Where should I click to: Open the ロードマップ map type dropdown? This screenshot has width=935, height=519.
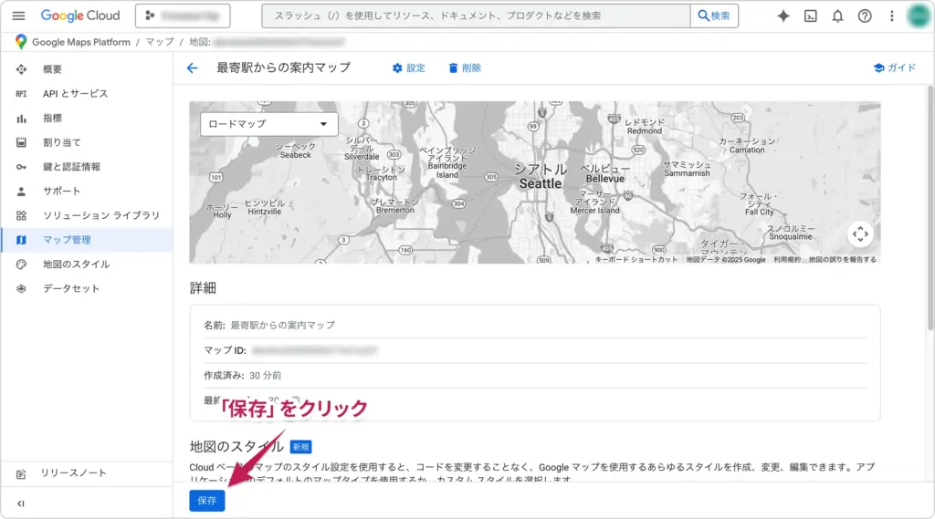click(x=269, y=124)
